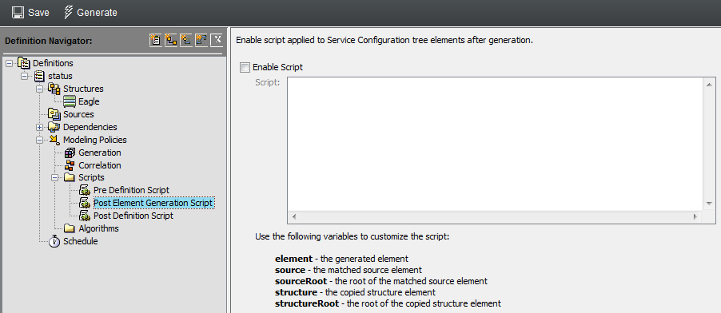Click the fourth Navigator icon with blue brackets
This screenshot has width=721, height=313.
click(201, 40)
